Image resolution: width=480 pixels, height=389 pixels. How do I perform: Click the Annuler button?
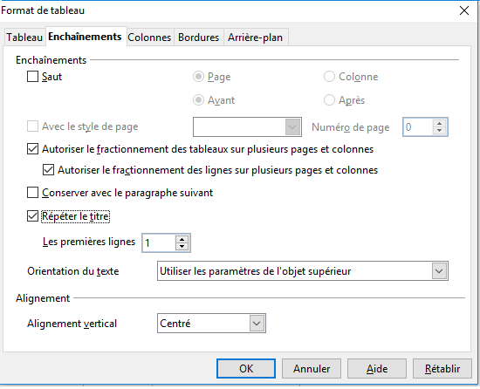pos(312,369)
